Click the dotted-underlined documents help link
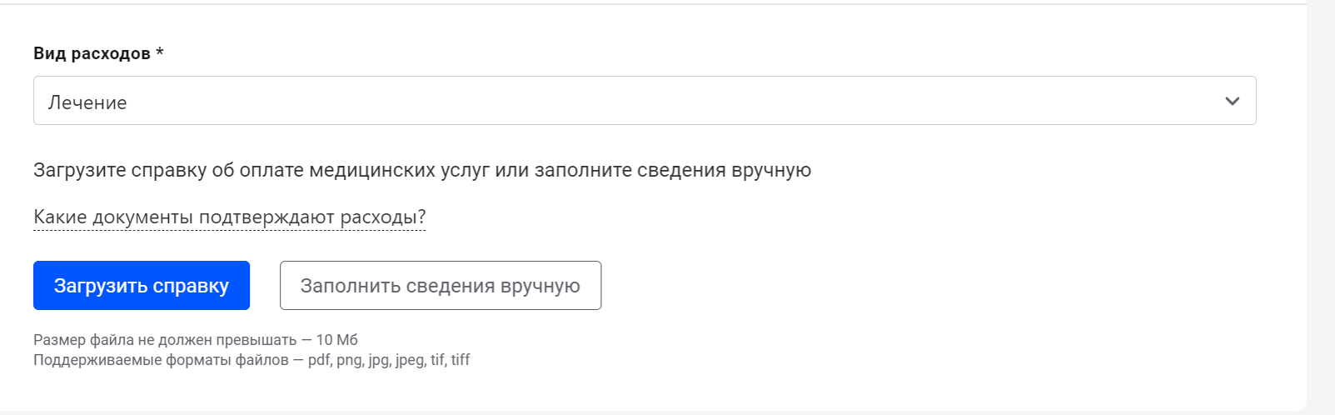The height and width of the screenshot is (415, 1335). point(229,217)
